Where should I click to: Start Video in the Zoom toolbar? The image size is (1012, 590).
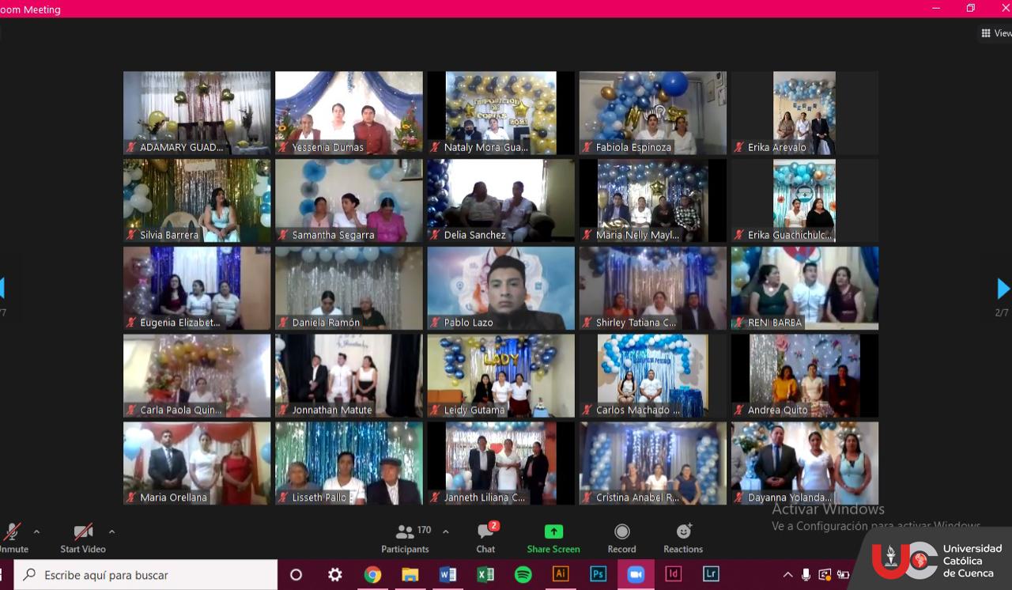pos(82,538)
